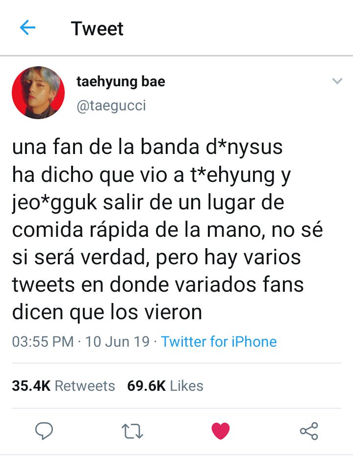Tap the 35.4K retweet count number
Screen dimensions: 353x457
[31, 385]
